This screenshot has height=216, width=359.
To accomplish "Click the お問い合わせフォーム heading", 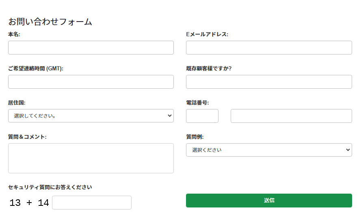I will click(50, 22).
